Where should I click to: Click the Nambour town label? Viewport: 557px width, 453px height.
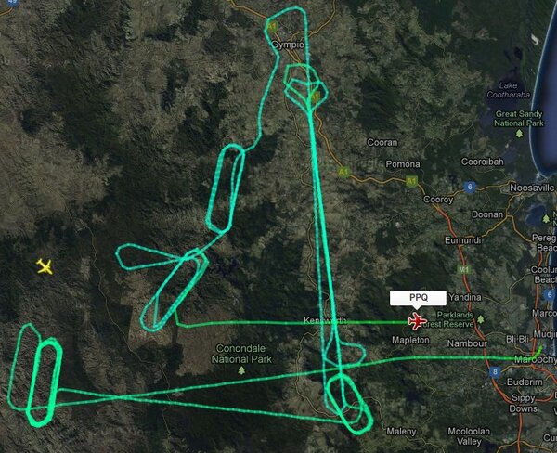tap(467, 343)
